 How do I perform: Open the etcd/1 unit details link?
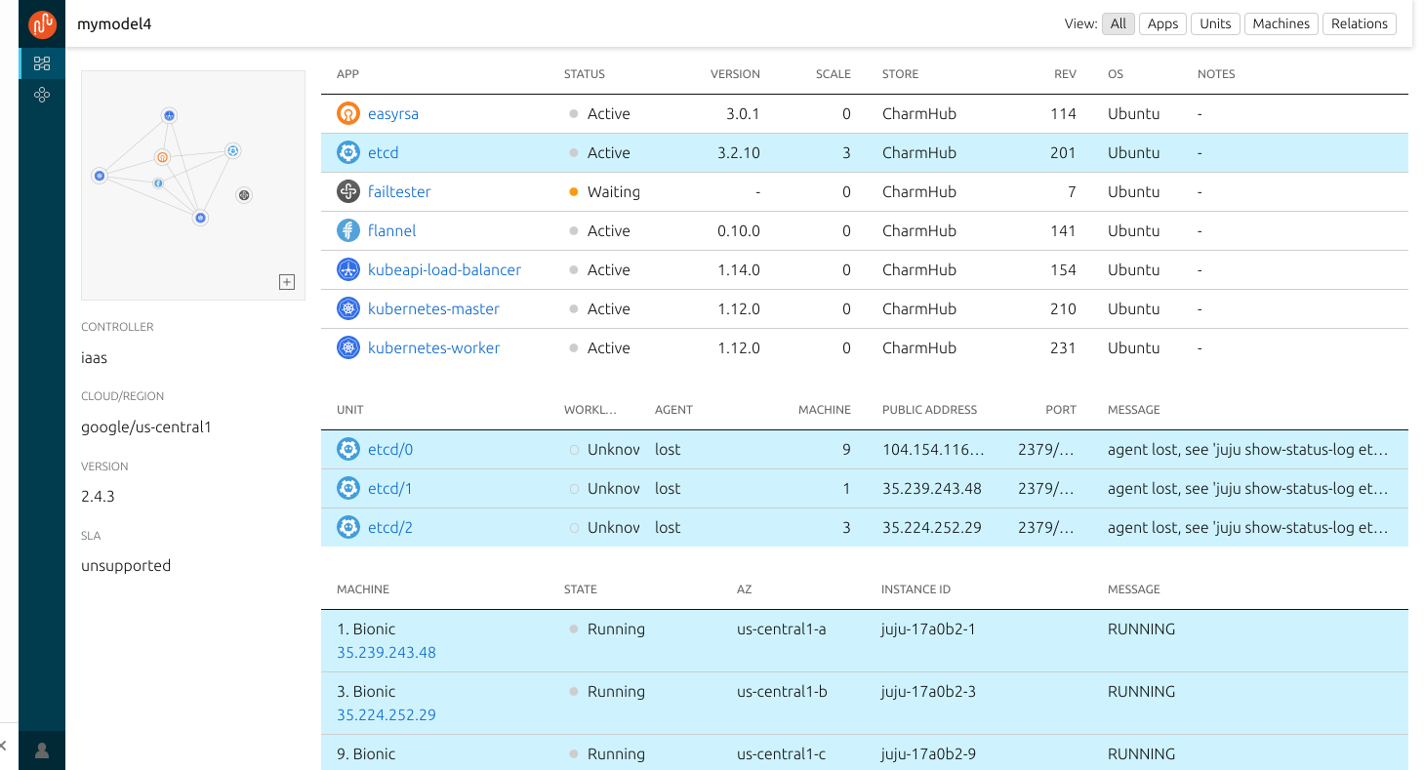(390, 488)
